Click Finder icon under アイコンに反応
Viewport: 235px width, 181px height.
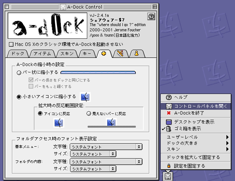(x=59, y=123)
